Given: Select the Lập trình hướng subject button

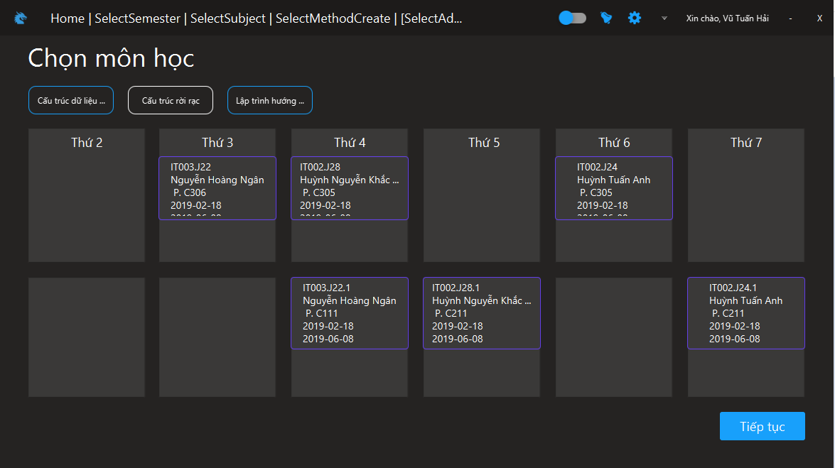Looking at the screenshot, I should (270, 100).
